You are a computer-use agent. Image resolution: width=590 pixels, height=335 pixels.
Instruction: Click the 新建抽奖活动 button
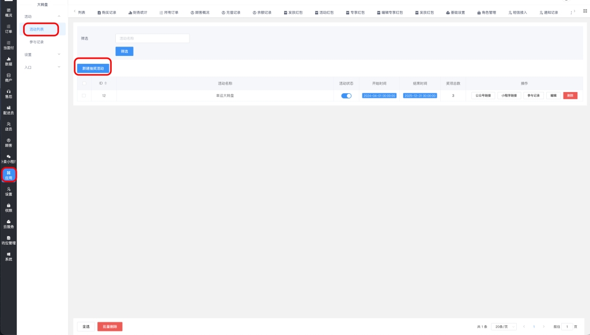93,68
